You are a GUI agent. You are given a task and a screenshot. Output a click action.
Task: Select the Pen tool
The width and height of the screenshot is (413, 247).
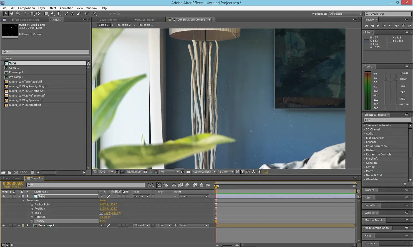click(52, 14)
